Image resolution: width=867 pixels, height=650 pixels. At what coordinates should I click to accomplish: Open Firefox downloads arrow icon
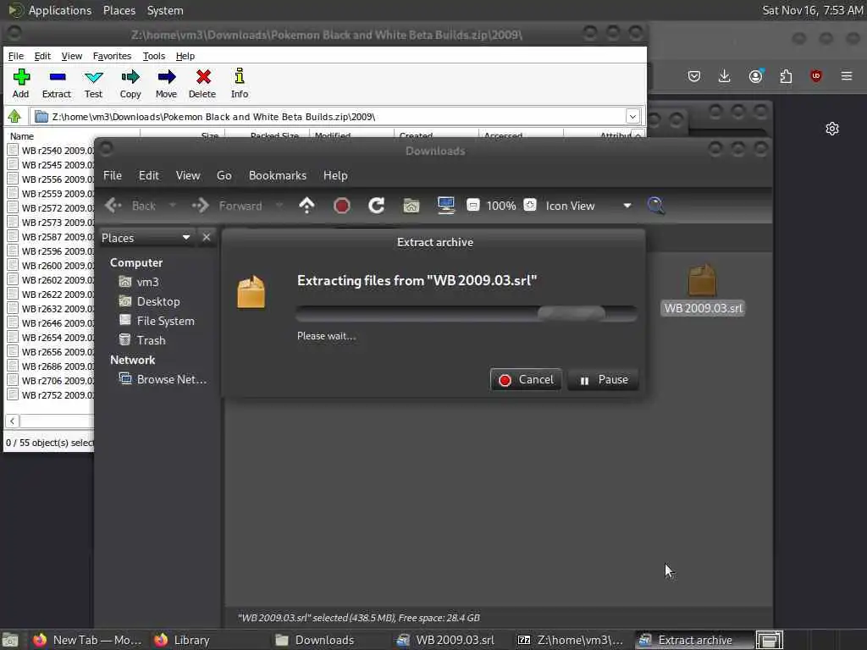click(x=725, y=75)
